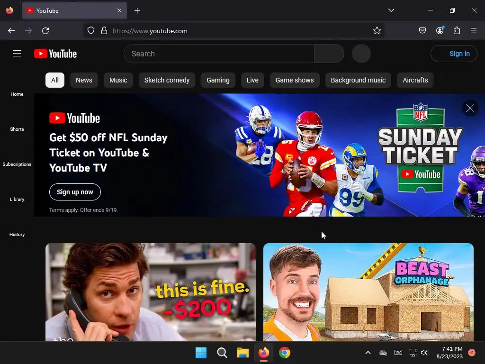
Task: Click the YouTube tab title
Action: [47, 11]
